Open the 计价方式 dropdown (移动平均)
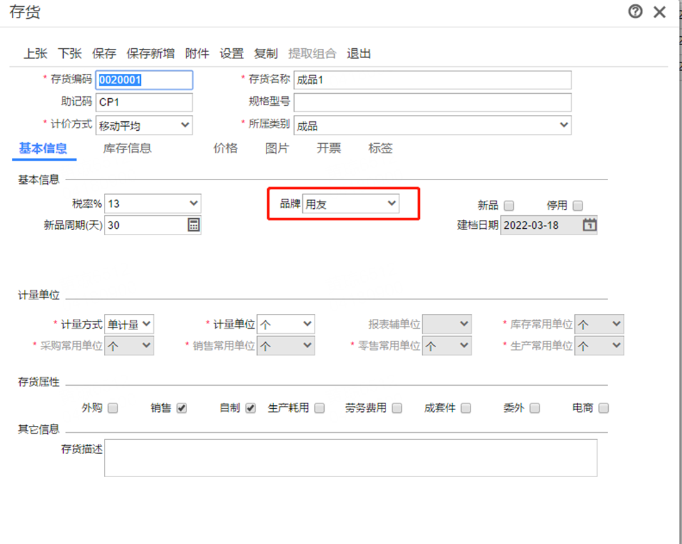682x544 pixels. pos(144,125)
